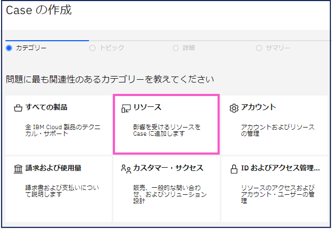Select the カテゴリー step radio button
332x229 pixels.
(x=9, y=48)
